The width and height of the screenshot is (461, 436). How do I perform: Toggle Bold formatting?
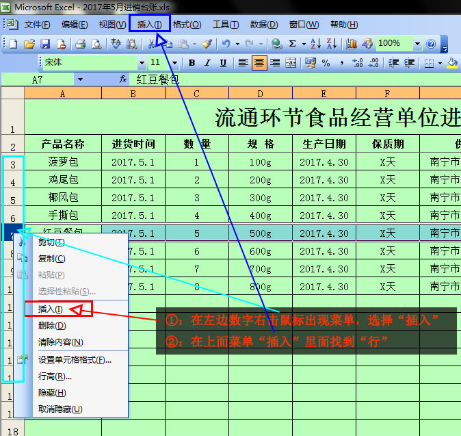[x=192, y=63]
